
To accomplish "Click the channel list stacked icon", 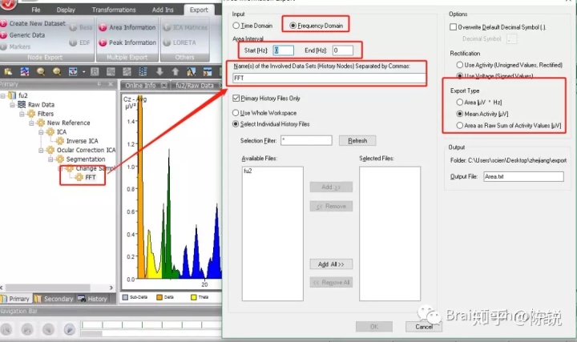I will 143,71.
